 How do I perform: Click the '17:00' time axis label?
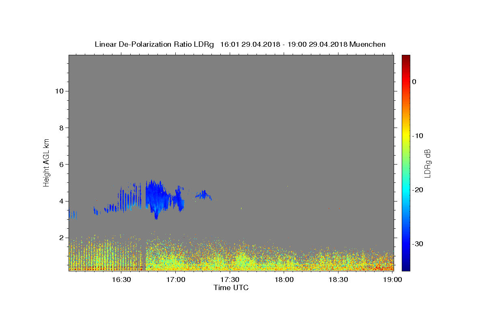point(176,279)
